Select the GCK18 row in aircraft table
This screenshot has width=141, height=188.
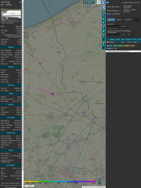click(124, 42)
